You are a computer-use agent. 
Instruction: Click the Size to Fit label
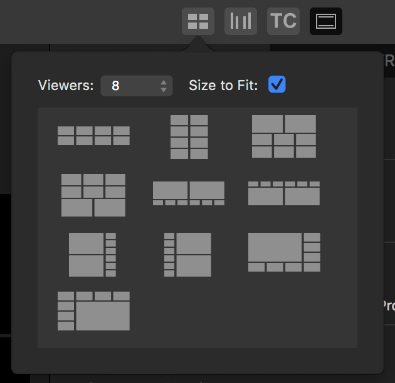coord(223,86)
